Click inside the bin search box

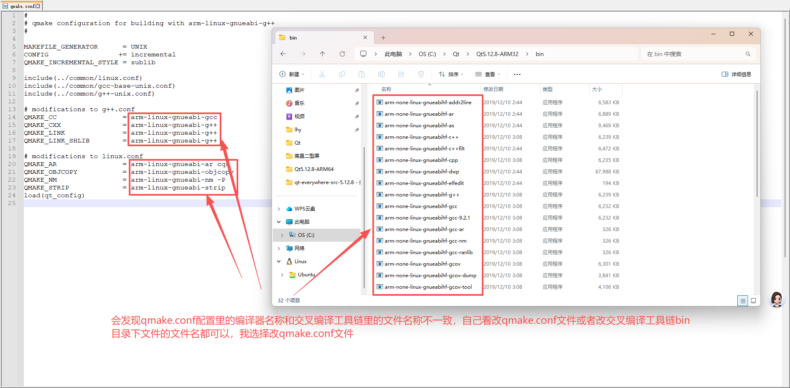(x=695, y=54)
